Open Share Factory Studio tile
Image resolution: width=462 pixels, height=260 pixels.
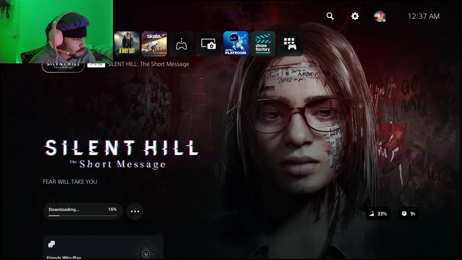[x=263, y=44]
